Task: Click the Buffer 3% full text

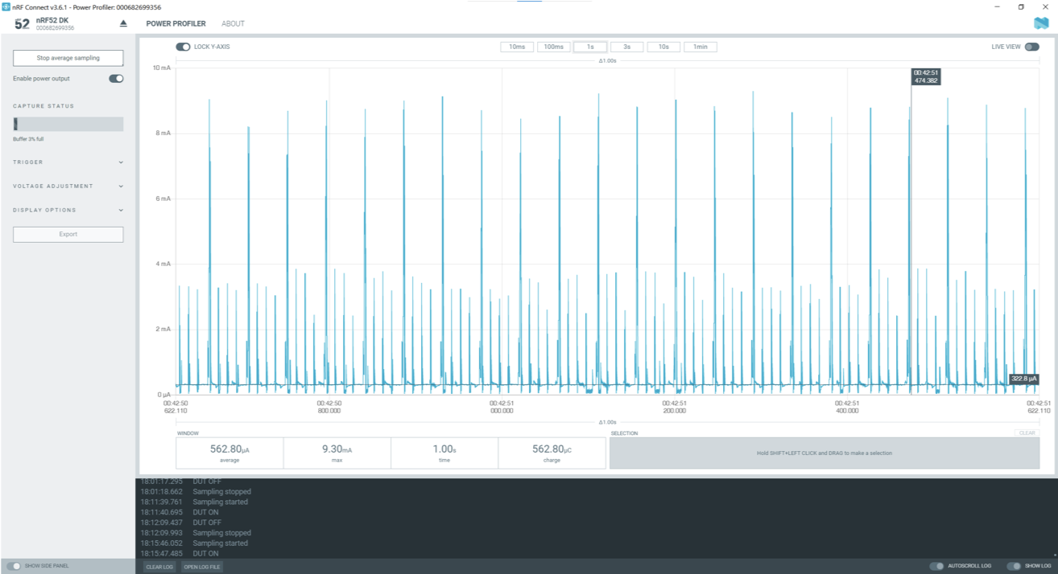Action: pos(28,139)
